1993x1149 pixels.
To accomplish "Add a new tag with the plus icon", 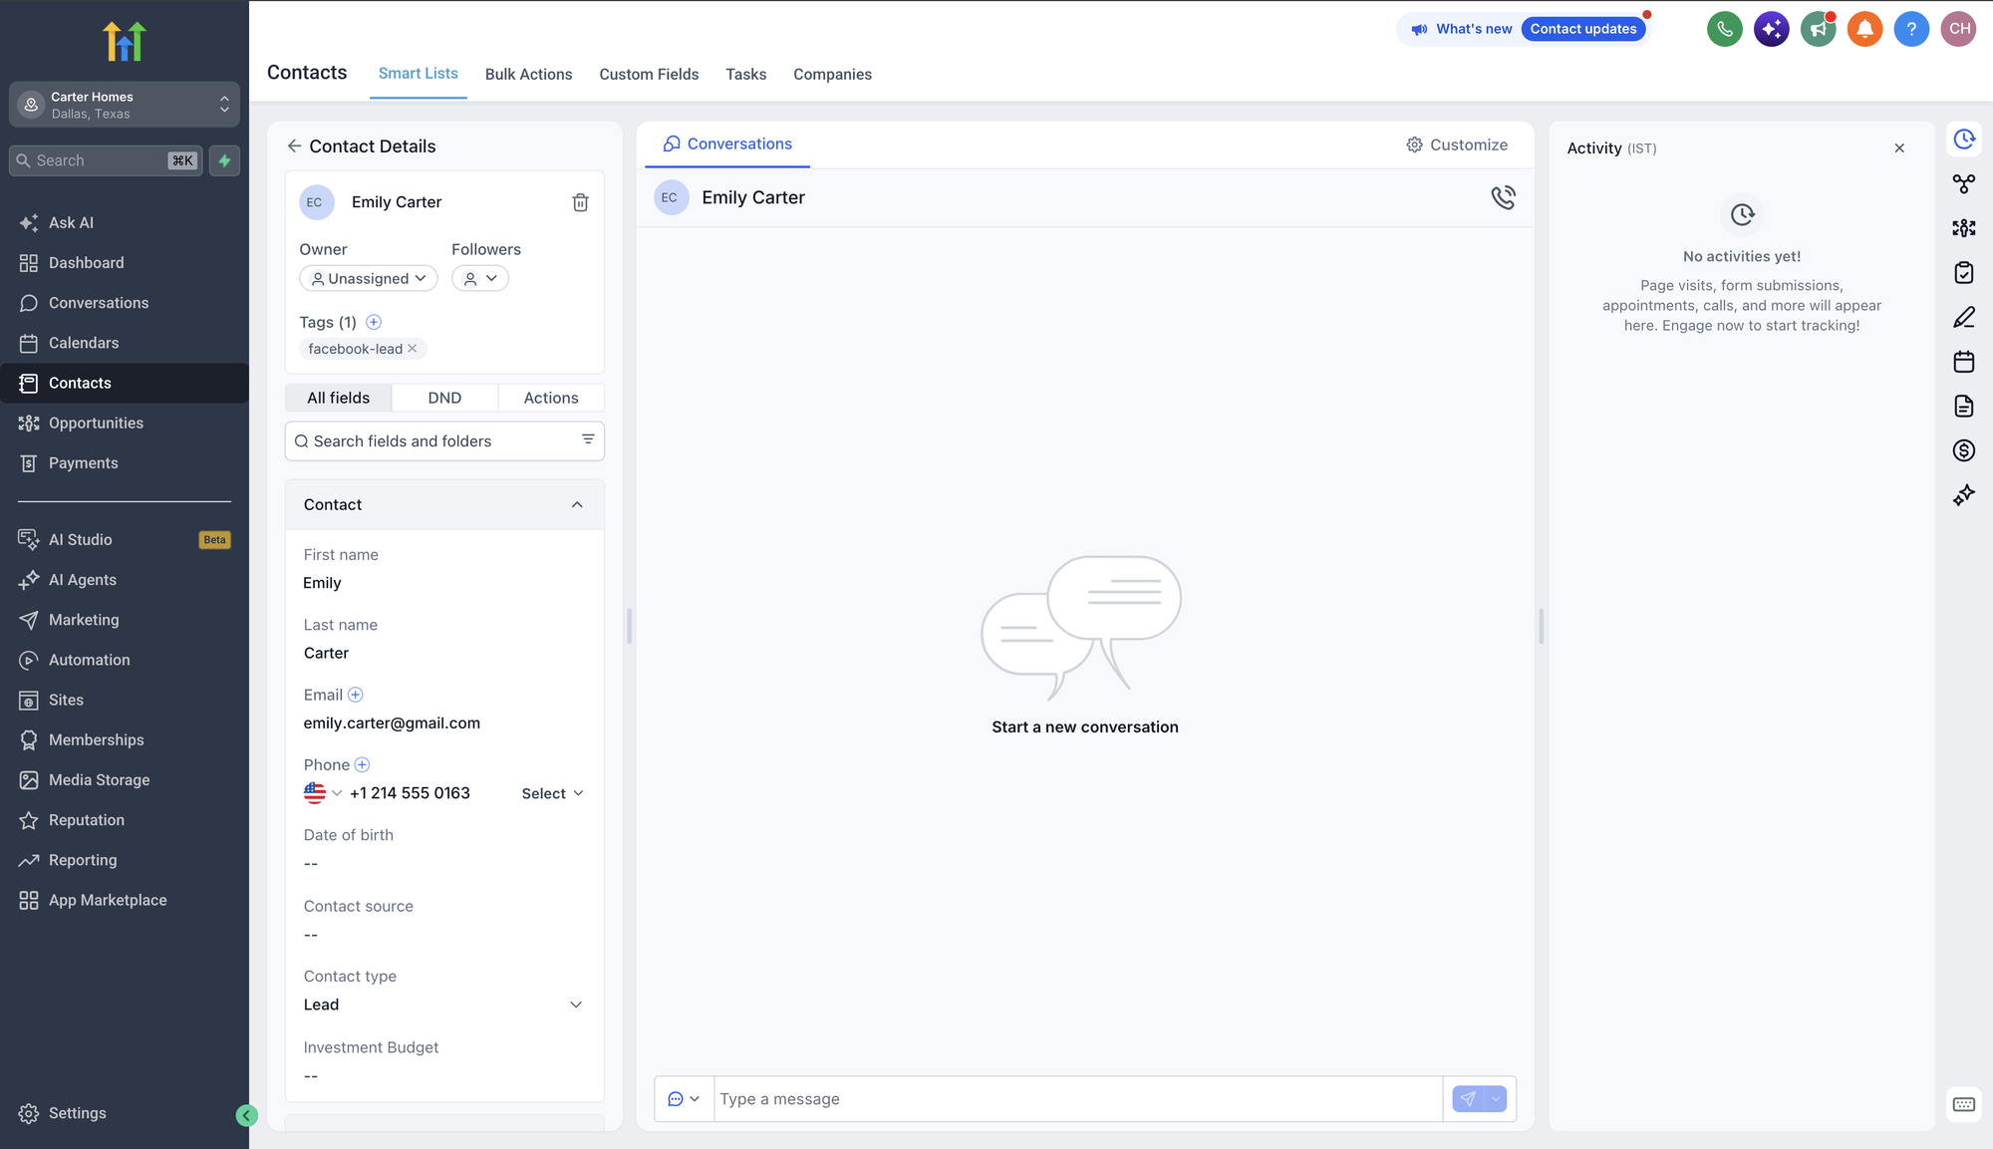I will (x=374, y=322).
